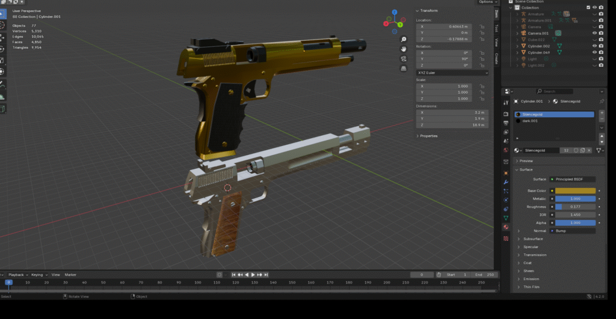The width and height of the screenshot is (616, 319).
Task: Toggle camera view with the camera icon
Action: click(404, 59)
